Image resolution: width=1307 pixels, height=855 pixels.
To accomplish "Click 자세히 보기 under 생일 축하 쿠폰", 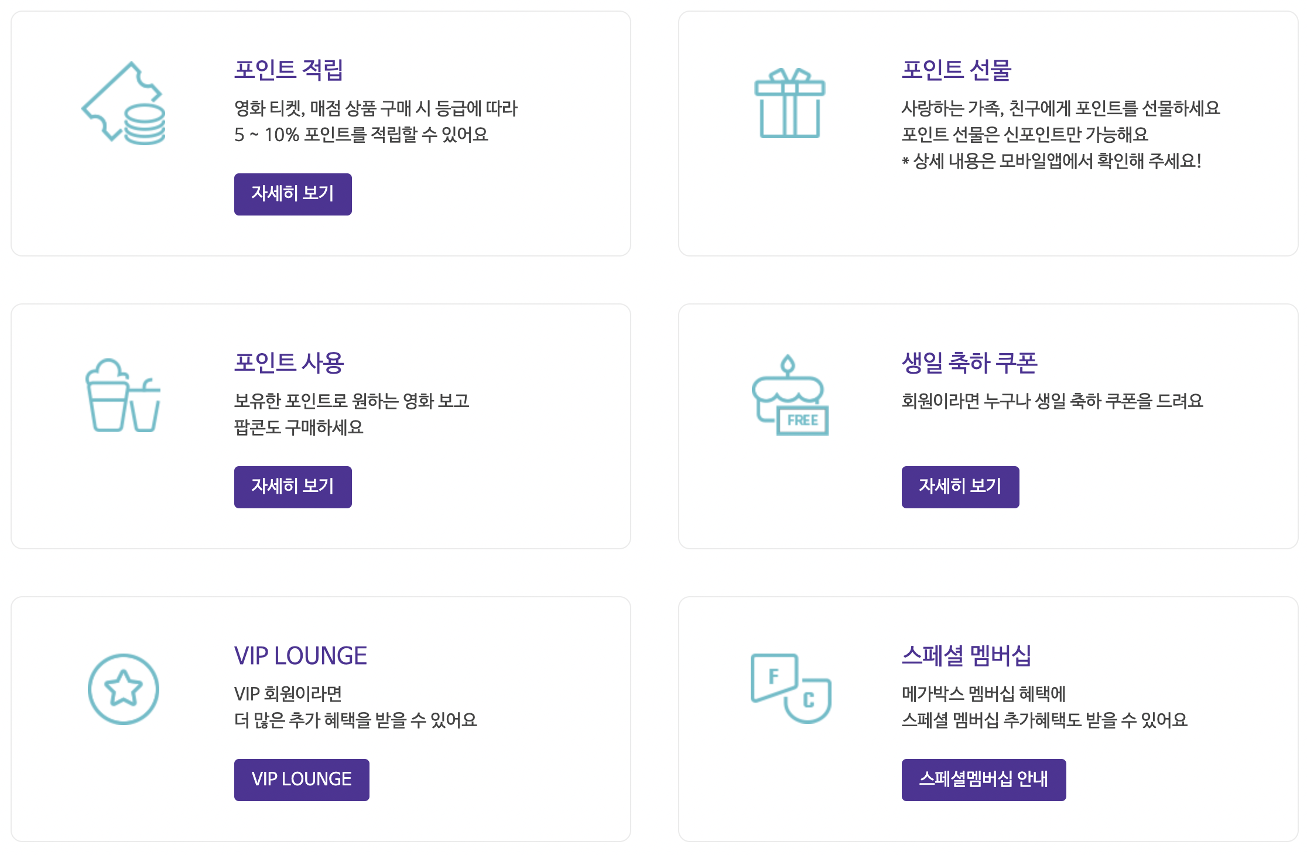I will 960,487.
